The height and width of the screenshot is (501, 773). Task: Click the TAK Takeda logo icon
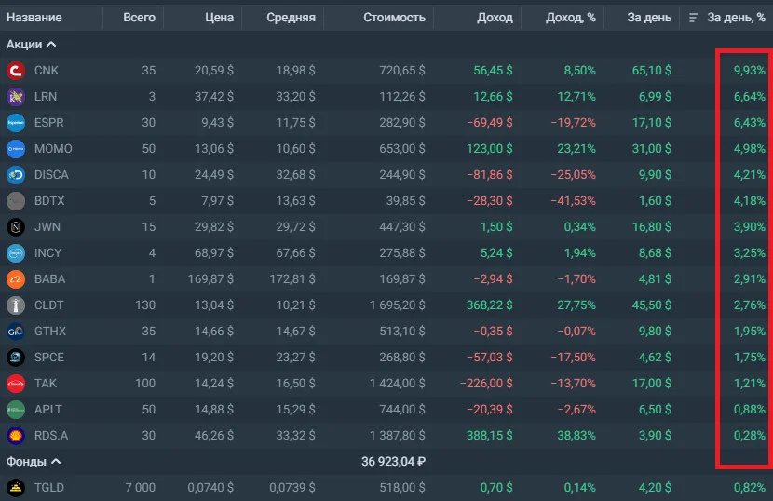pos(16,384)
